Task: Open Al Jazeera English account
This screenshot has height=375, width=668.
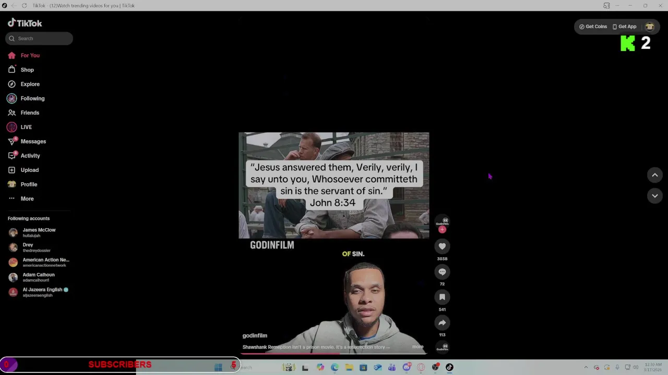Action: point(39,292)
